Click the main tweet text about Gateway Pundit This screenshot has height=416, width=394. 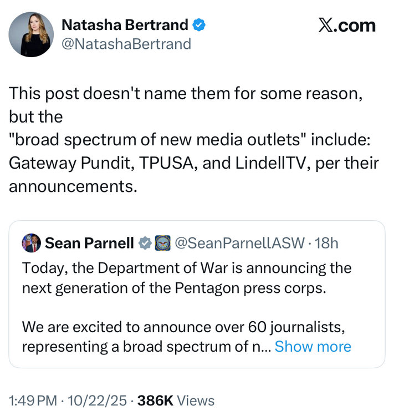point(193,164)
